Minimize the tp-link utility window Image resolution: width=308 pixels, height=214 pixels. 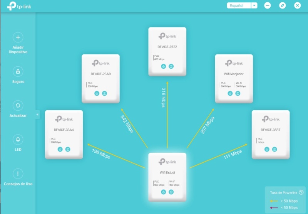(267, 5)
